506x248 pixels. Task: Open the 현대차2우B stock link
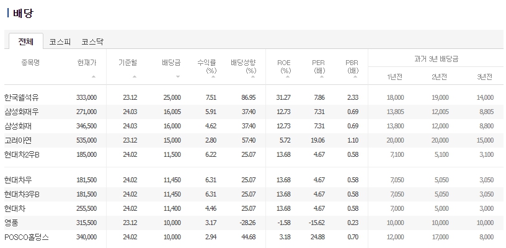(x=22, y=154)
